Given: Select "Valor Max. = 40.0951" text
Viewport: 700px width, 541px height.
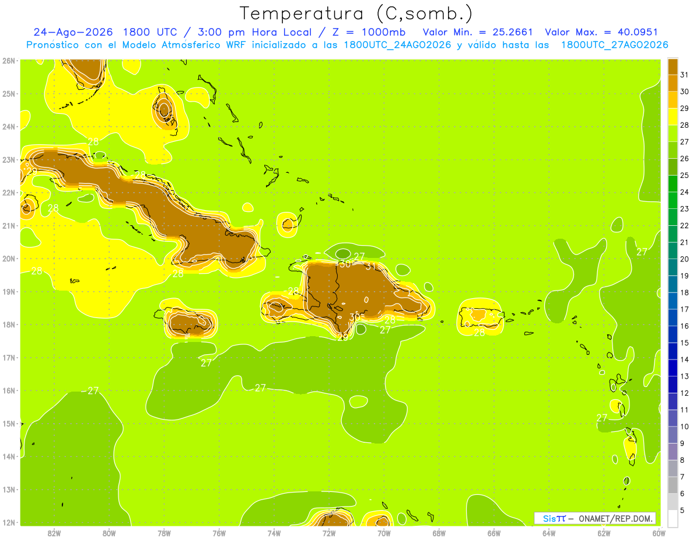Looking at the screenshot, I should click(601, 32).
